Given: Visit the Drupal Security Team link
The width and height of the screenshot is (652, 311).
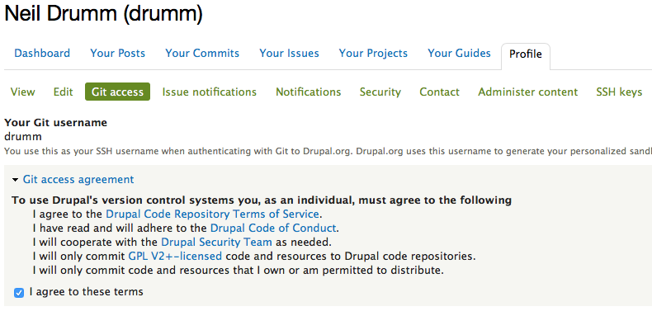Looking at the screenshot, I should 216,242.
